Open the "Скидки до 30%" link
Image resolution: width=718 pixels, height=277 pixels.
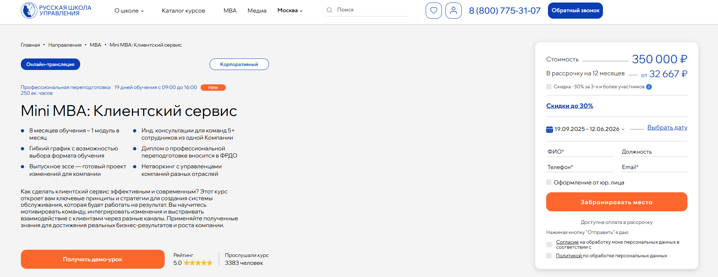[x=570, y=106]
